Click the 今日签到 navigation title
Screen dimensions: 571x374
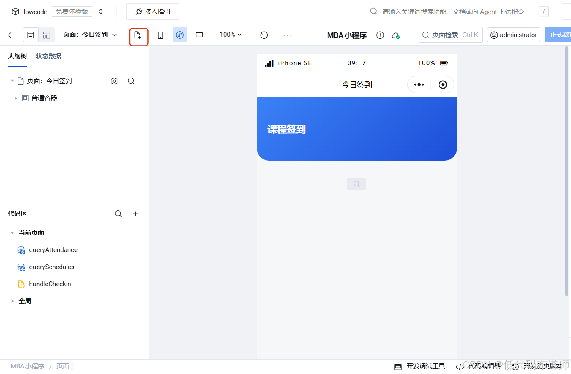(x=357, y=85)
